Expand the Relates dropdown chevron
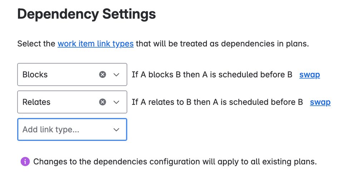This screenshot has width=357, height=173. [116, 102]
